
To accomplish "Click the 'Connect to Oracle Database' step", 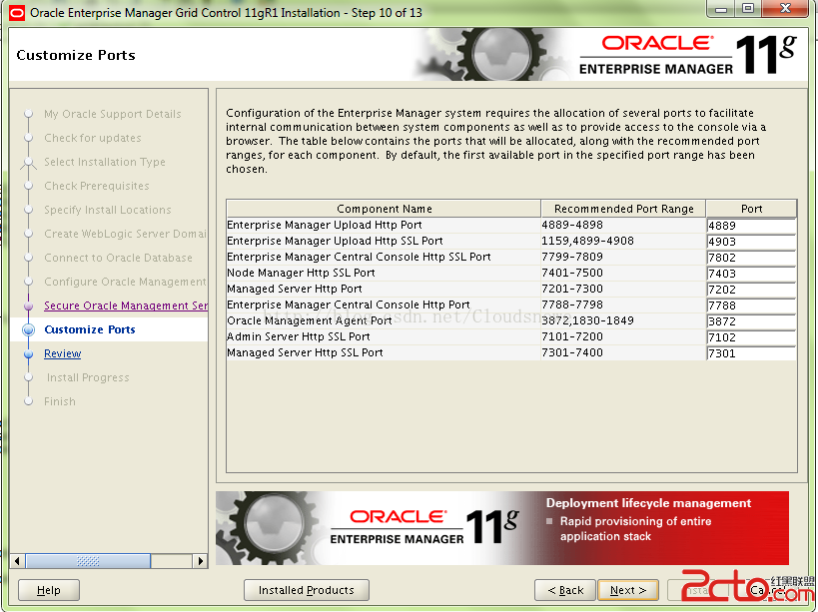I will (119, 258).
